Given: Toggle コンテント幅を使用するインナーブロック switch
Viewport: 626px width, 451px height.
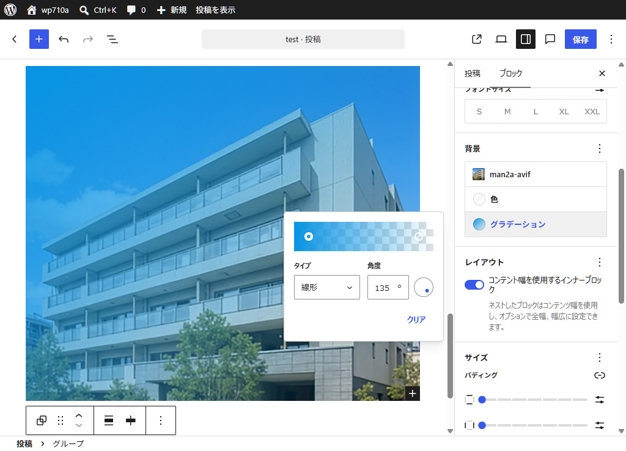Looking at the screenshot, I should pyautogui.click(x=474, y=285).
